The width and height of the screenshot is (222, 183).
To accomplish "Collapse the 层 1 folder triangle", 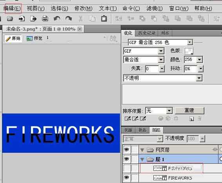I will point(142,159).
